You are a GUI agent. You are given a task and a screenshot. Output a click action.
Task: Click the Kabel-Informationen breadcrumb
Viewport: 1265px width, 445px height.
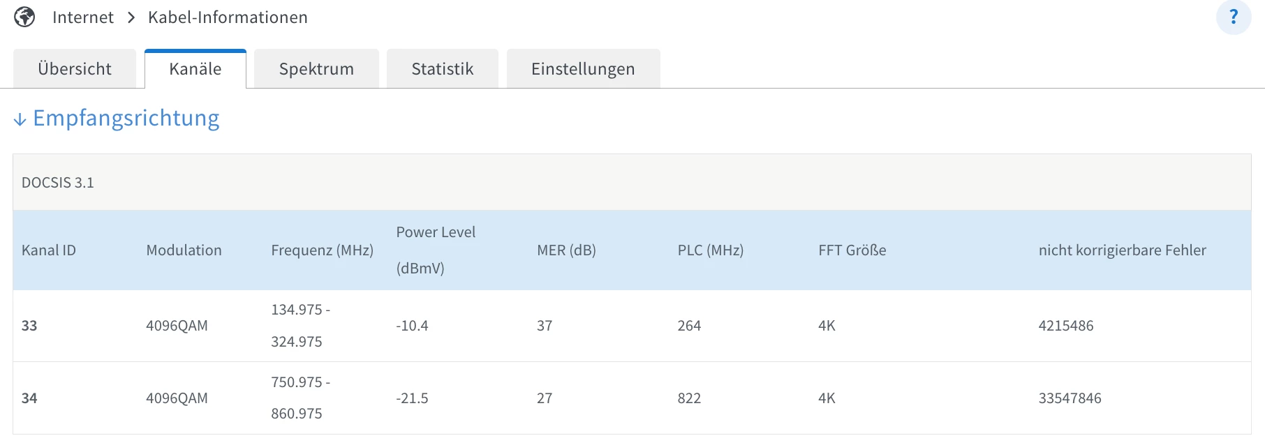pyautogui.click(x=228, y=17)
